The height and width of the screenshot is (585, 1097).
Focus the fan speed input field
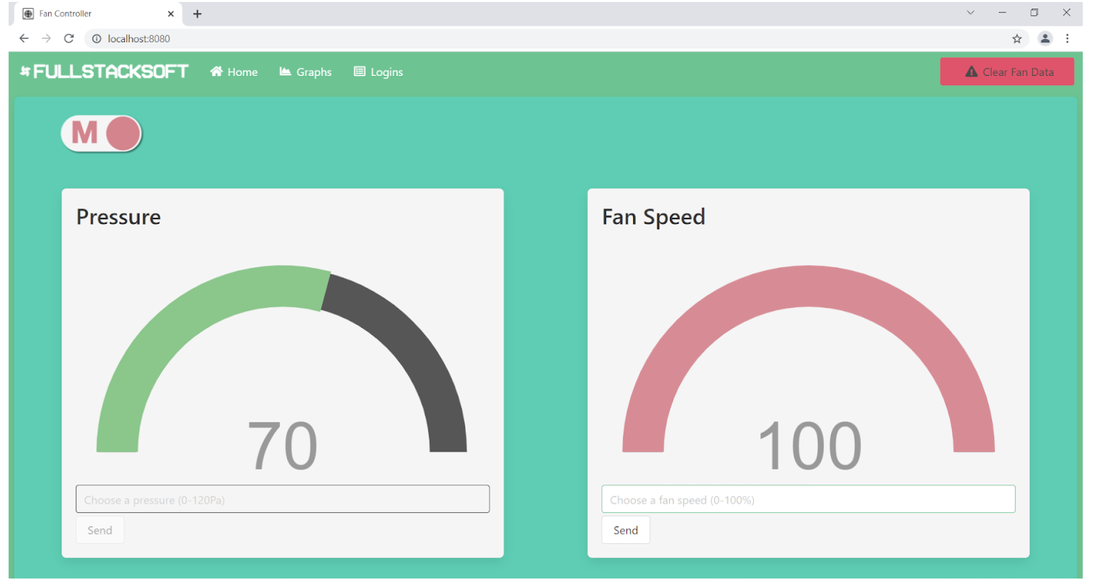[808, 499]
